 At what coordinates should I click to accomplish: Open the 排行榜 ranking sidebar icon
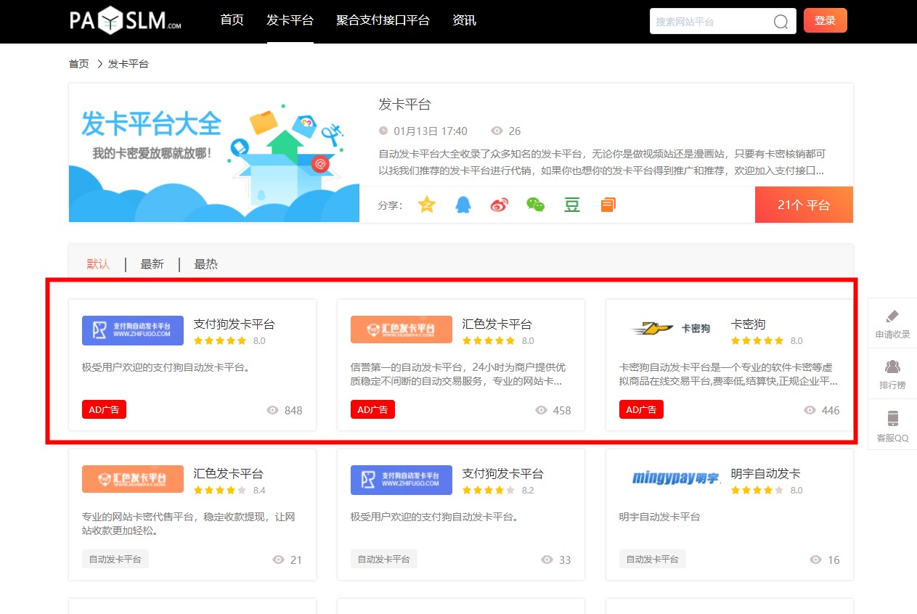click(892, 367)
